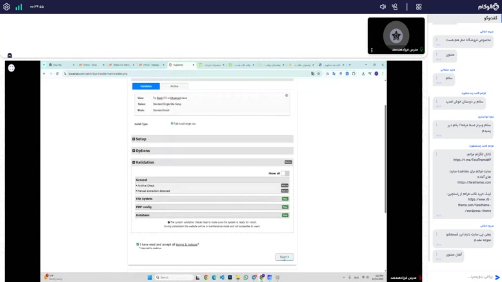Open the terms & notices link
This screenshot has width=502, height=282.
pyautogui.click(x=186, y=245)
